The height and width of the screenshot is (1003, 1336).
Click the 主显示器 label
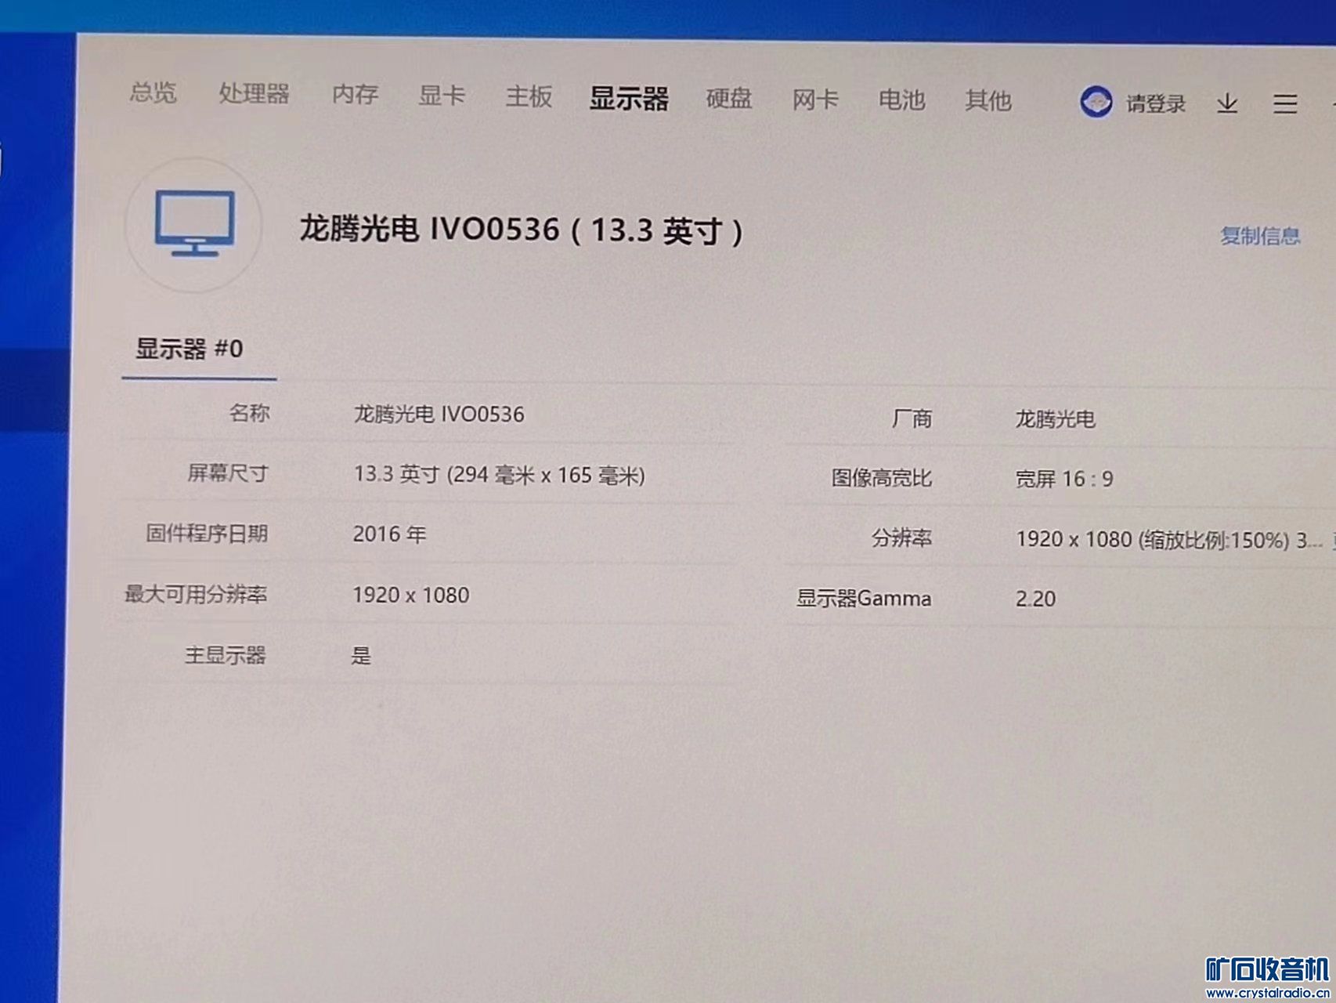click(x=226, y=654)
